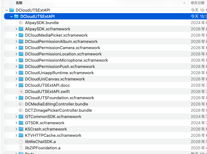Click the DCMediaEditingController.bundle icon
Image resolution: width=207 pixels, height=154 pixels.
click(21, 104)
